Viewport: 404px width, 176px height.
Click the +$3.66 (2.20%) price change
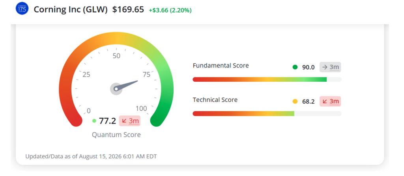170,11
